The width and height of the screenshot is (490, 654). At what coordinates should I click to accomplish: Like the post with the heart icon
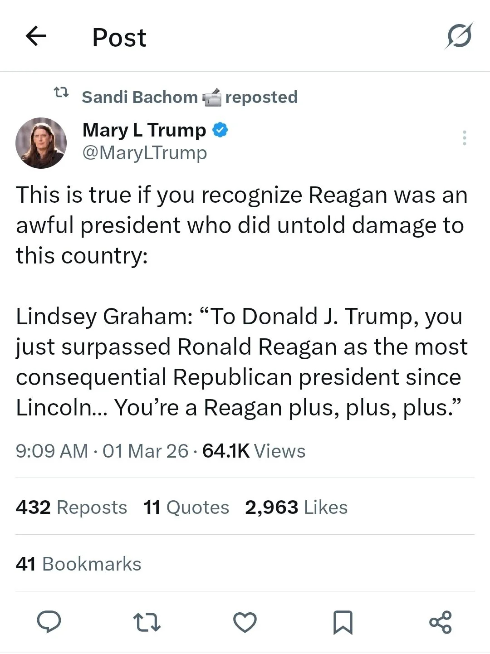click(245, 622)
